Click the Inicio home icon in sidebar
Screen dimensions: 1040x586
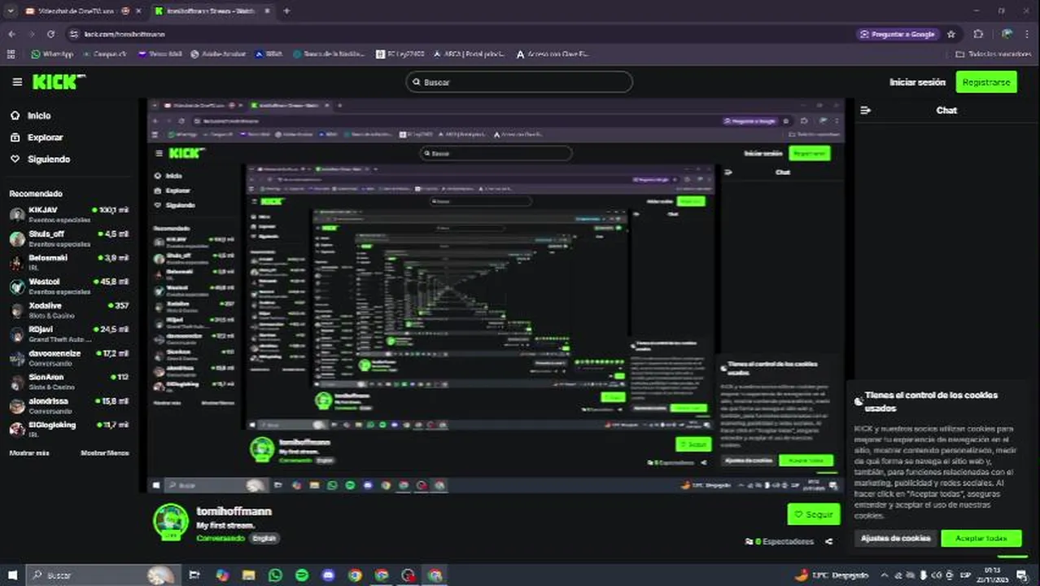point(15,116)
